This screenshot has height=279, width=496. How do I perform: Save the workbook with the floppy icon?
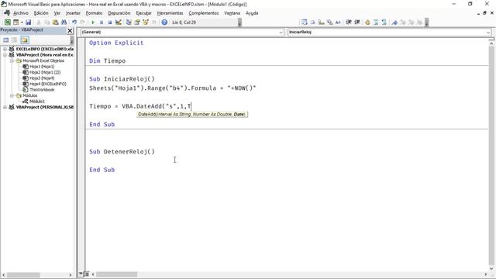pos(28,22)
